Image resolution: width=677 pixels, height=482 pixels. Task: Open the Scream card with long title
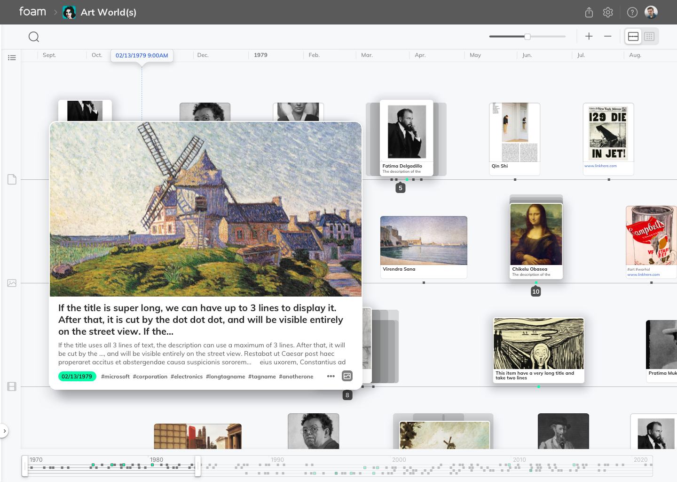pos(539,350)
